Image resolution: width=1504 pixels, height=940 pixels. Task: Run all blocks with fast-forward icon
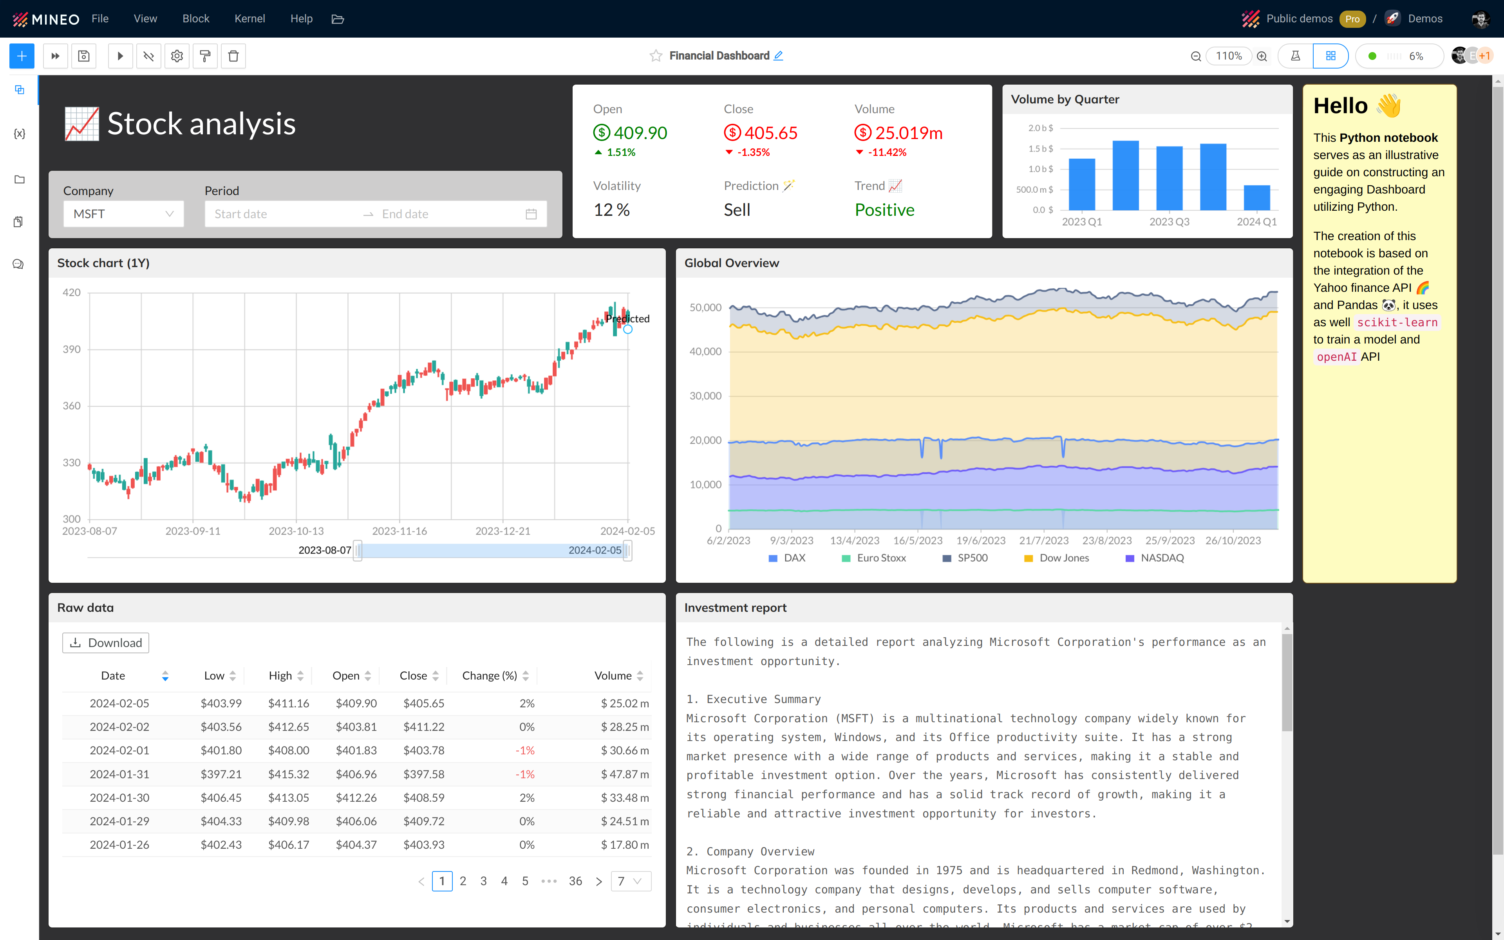55,56
